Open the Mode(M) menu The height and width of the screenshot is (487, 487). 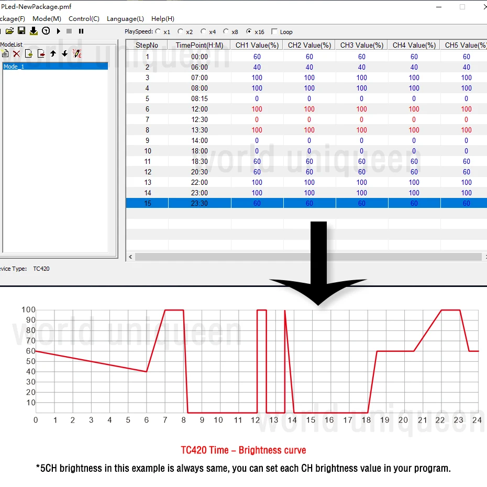(x=47, y=19)
